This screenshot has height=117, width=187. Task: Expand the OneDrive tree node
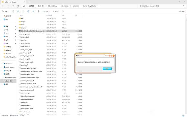pyautogui.click(x=2, y=64)
